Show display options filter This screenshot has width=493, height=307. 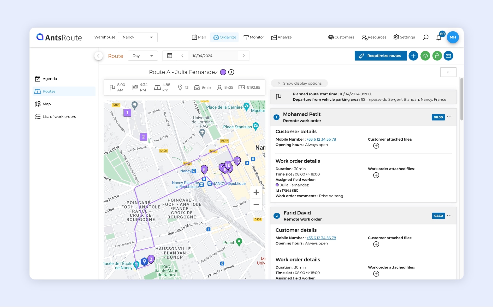tap(299, 83)
